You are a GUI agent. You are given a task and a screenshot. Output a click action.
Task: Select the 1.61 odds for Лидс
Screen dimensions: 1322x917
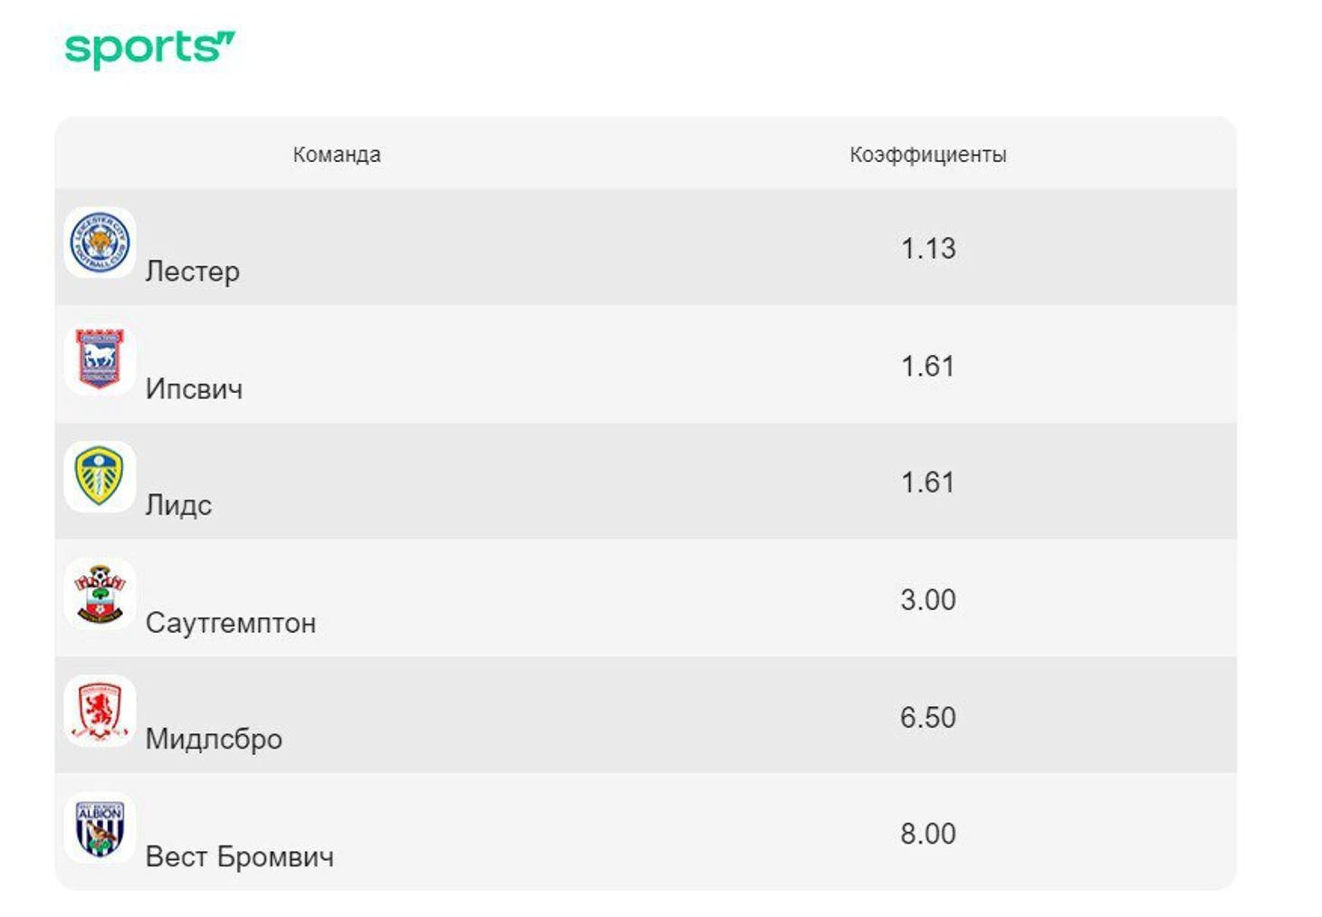[x=928, y=482]
